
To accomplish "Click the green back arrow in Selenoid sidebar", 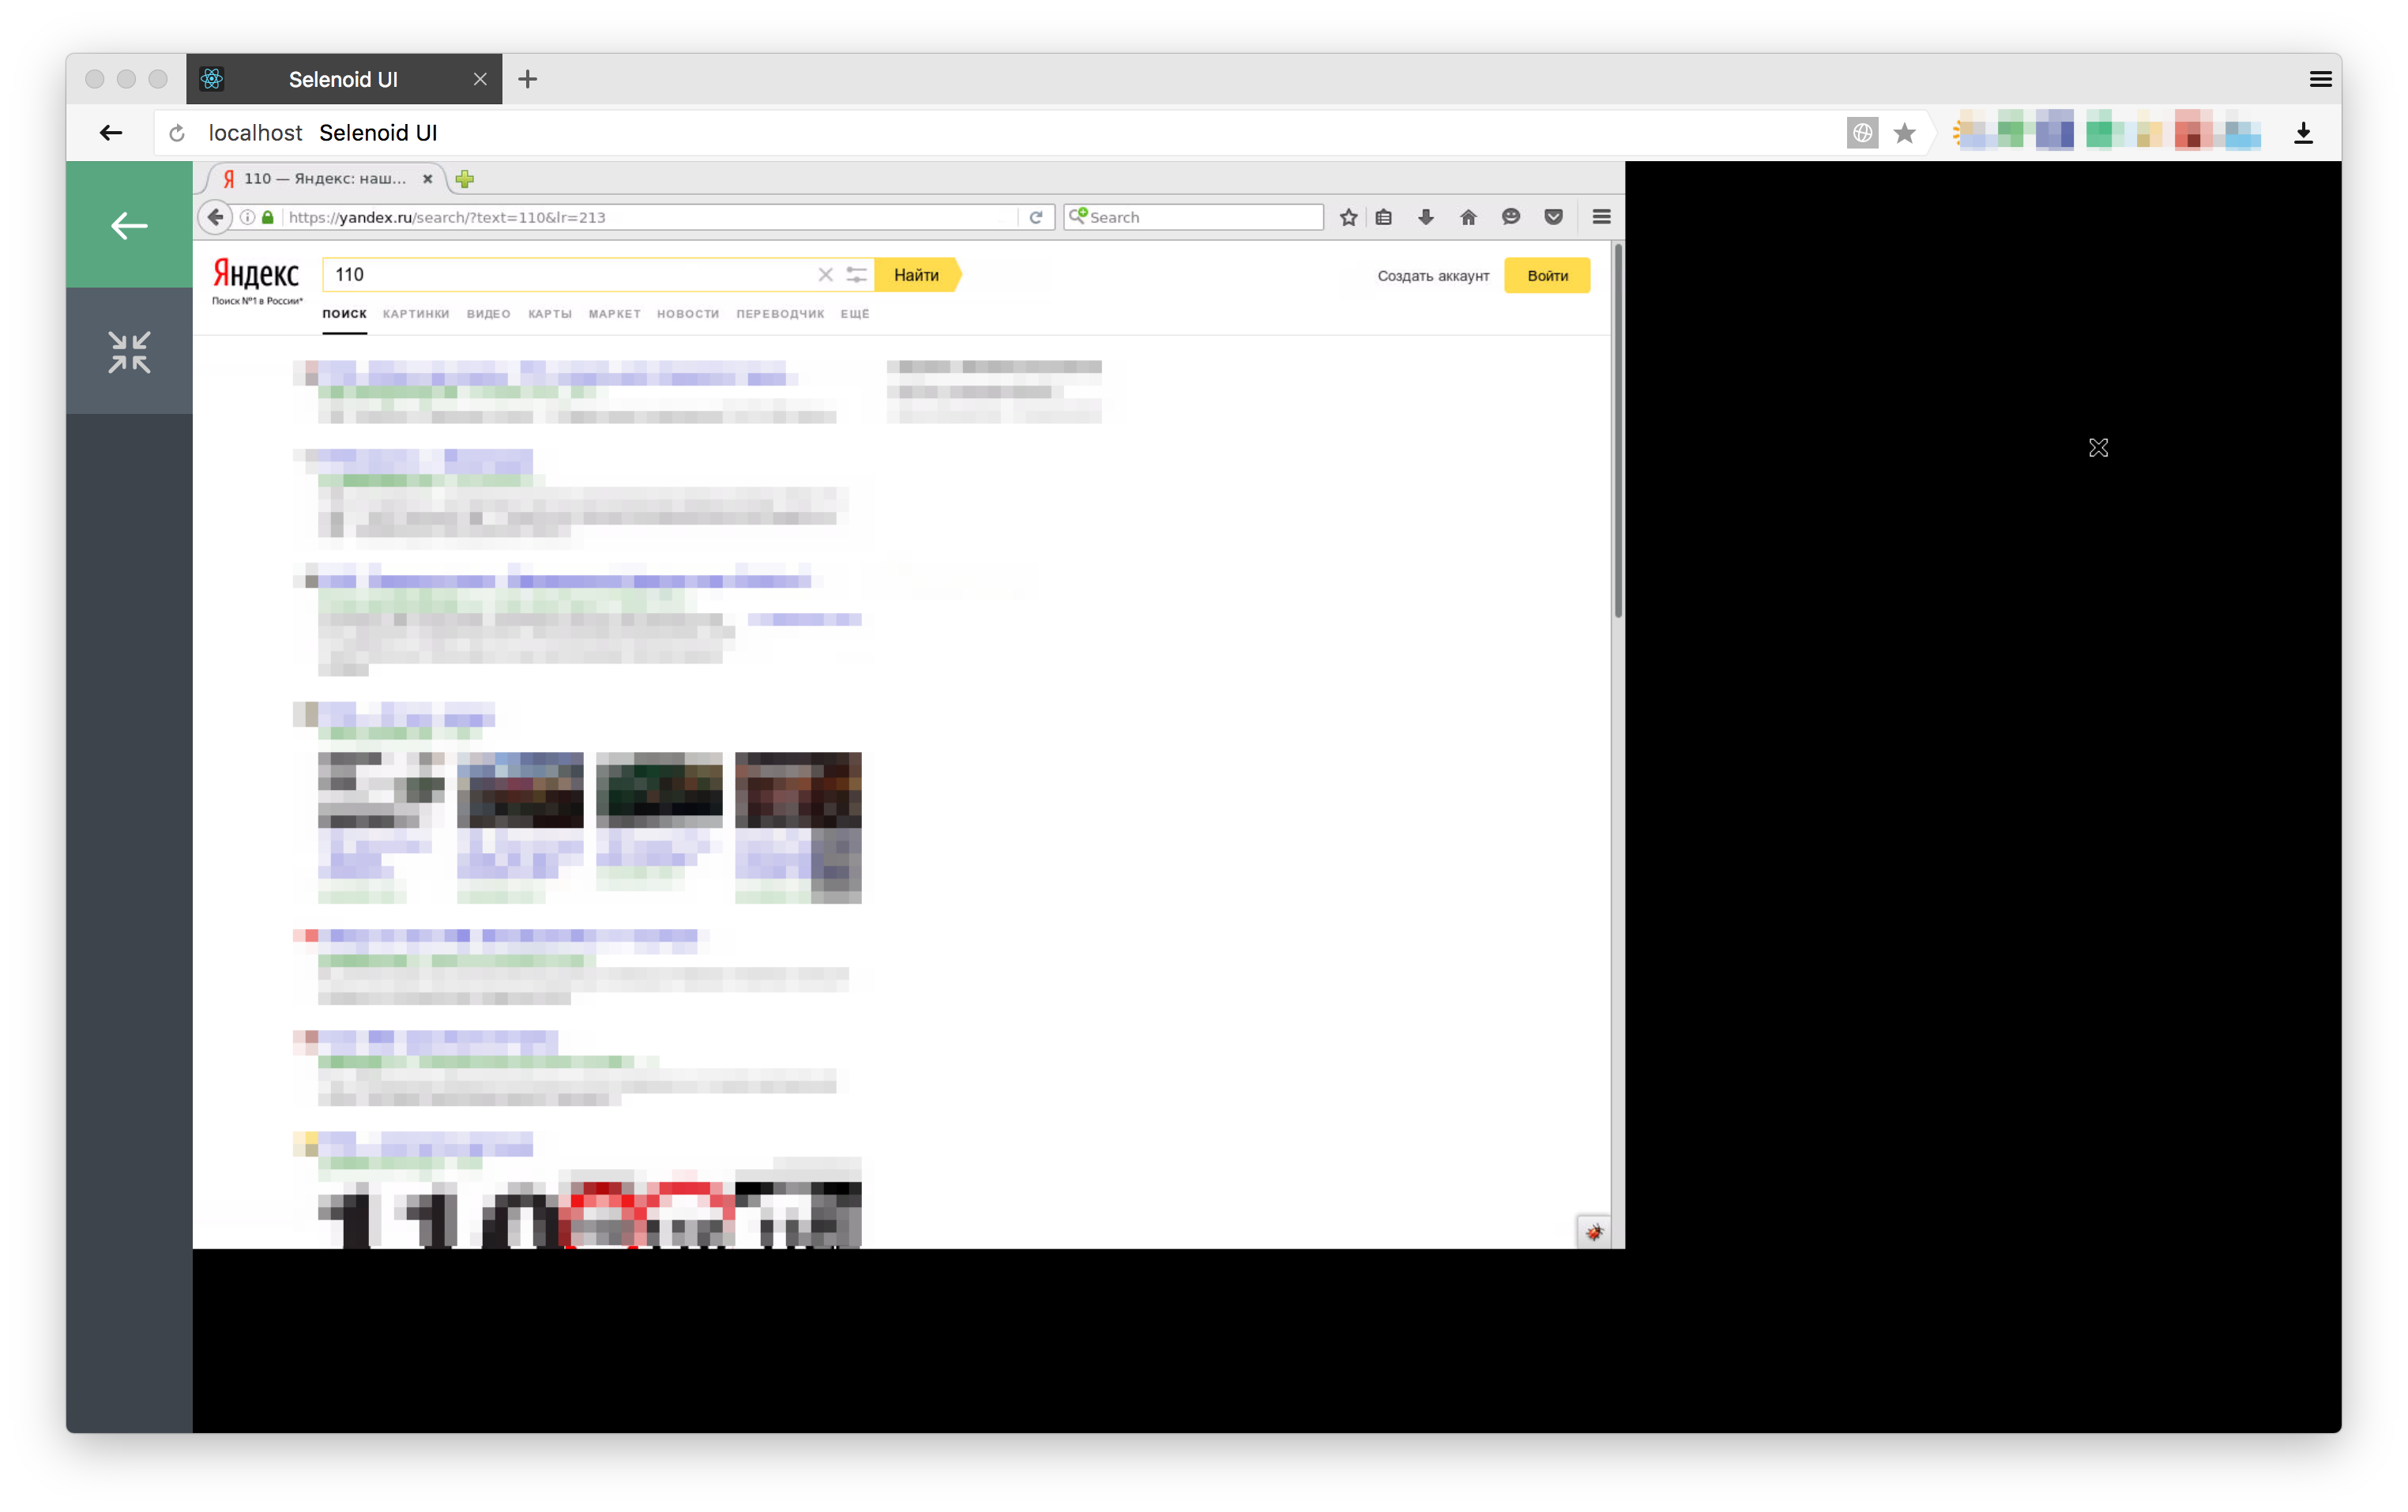I will (129, 226).
